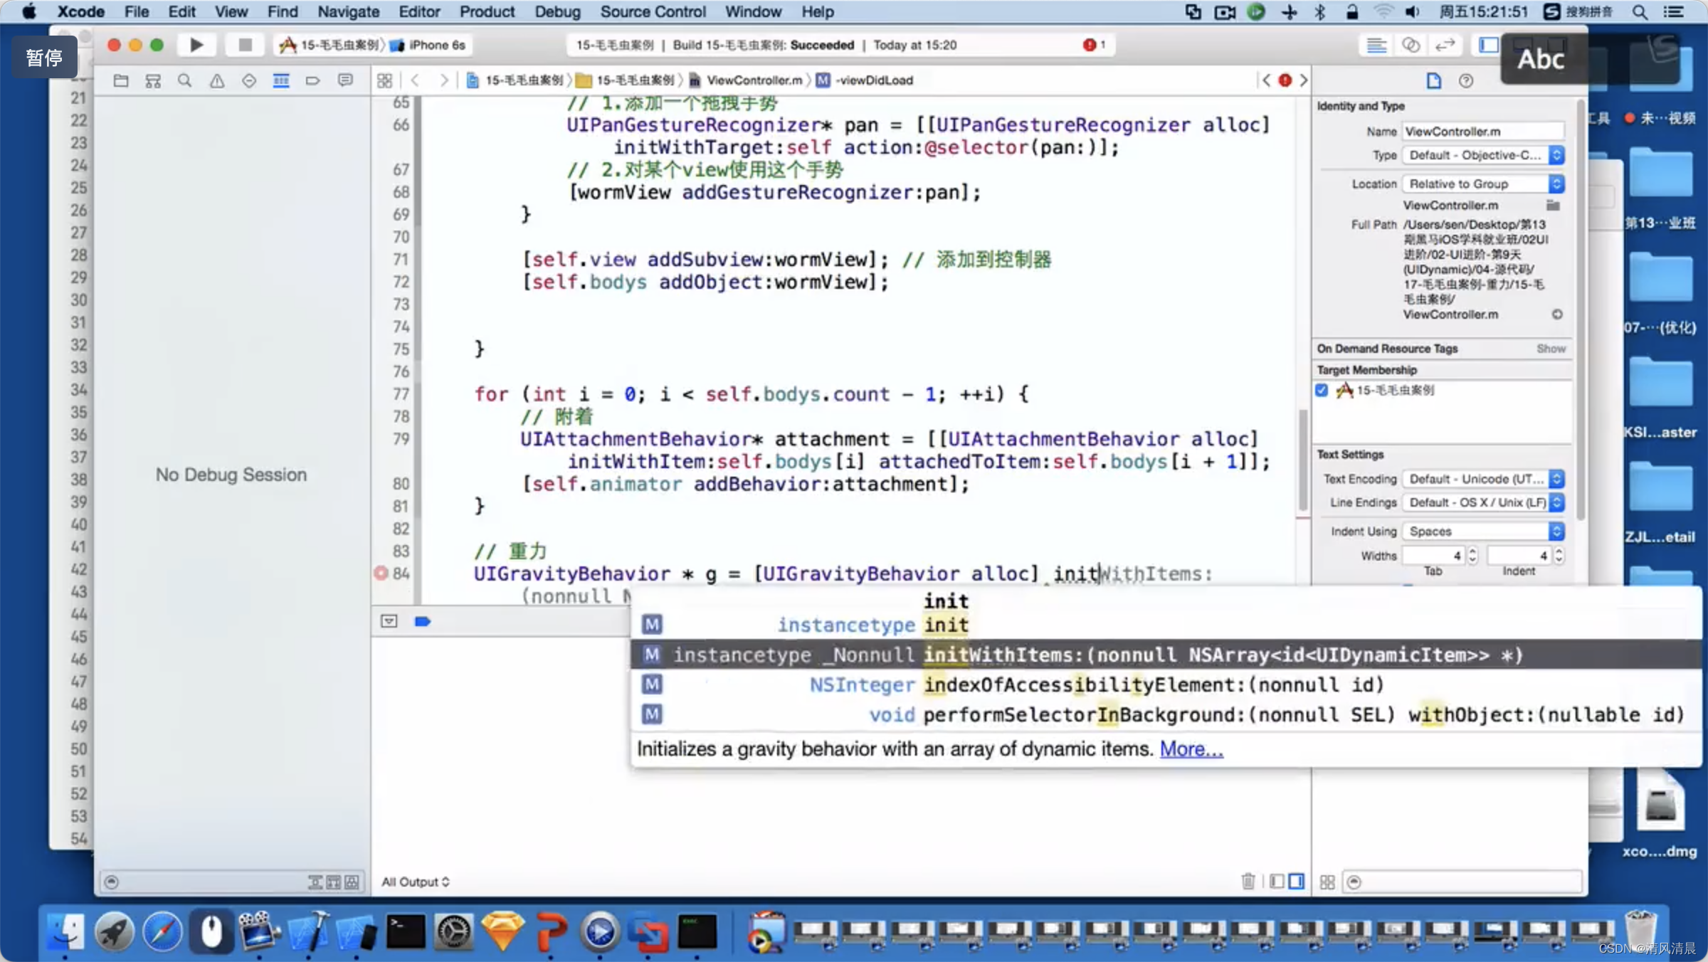This screenshot has height=962, width=1708.
Task: Open the Line Endings dropdown
Action: (x=1484, y=502)
